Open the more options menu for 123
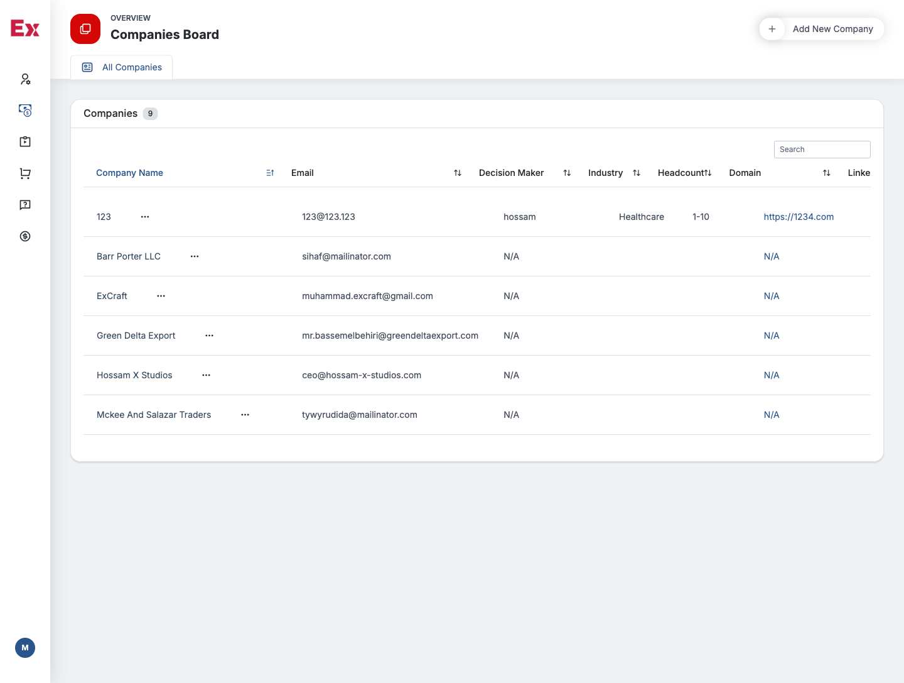Image resolution: width=904 pixels, height=683 pixels. [145, 217]
